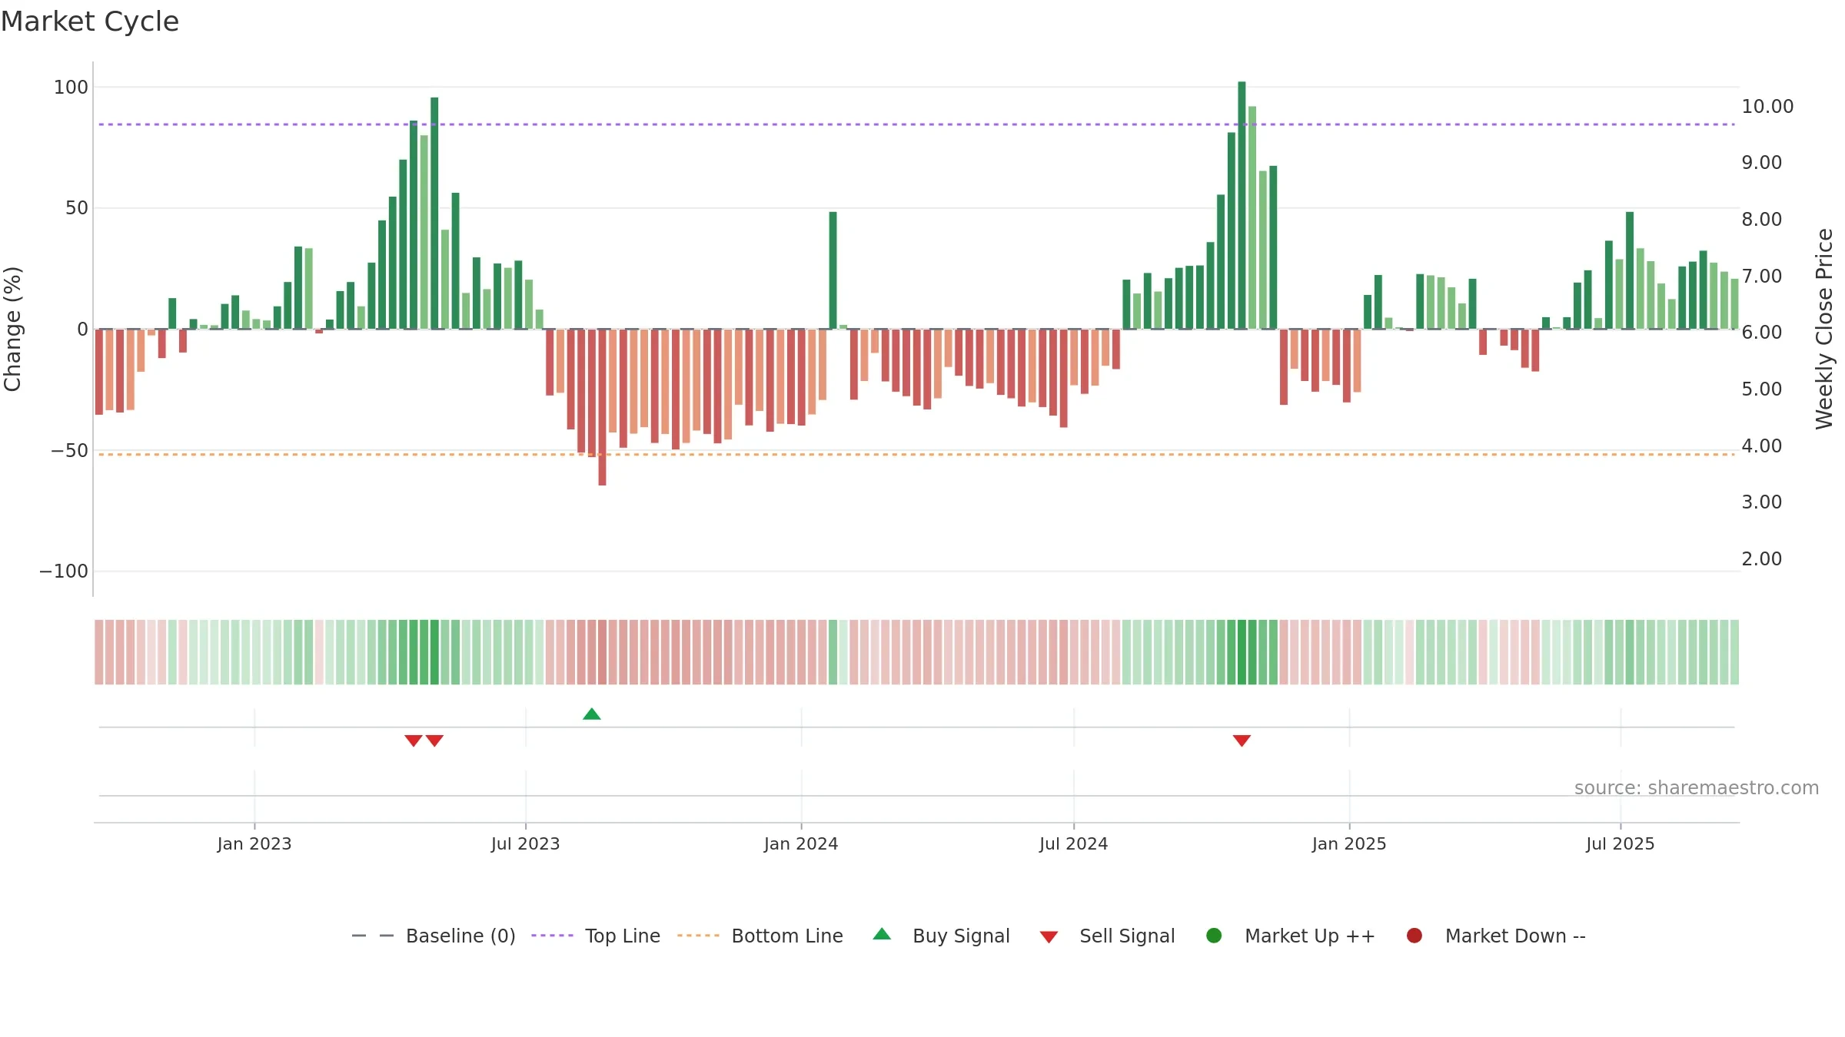Screen dimensions: 1845x1037
Task: Click the Jul 2024 axis label
Action: (1074, 844)
